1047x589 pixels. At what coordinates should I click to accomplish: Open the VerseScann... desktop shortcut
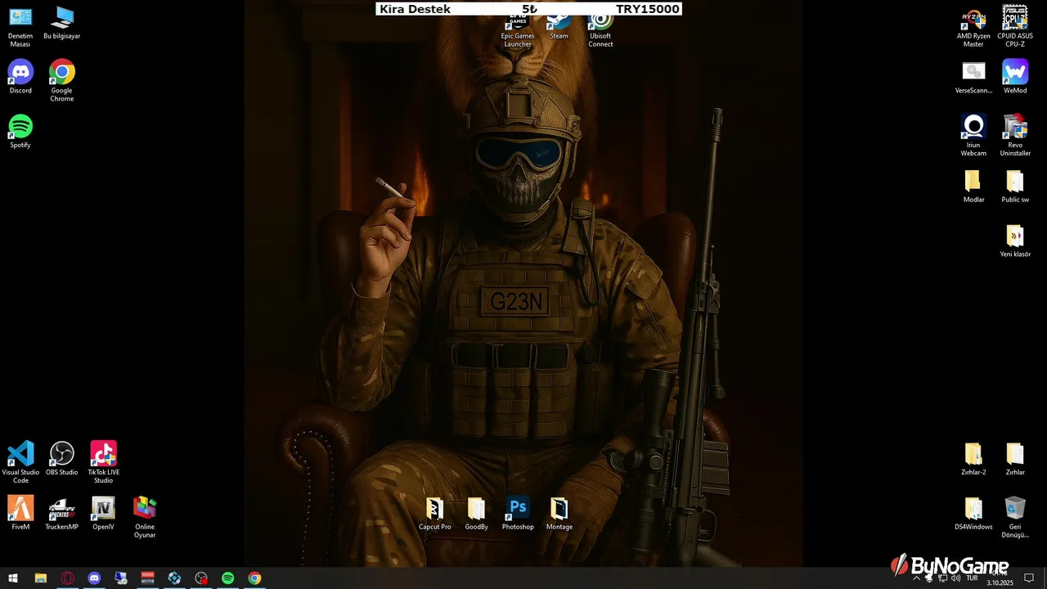tap(973, 77)
